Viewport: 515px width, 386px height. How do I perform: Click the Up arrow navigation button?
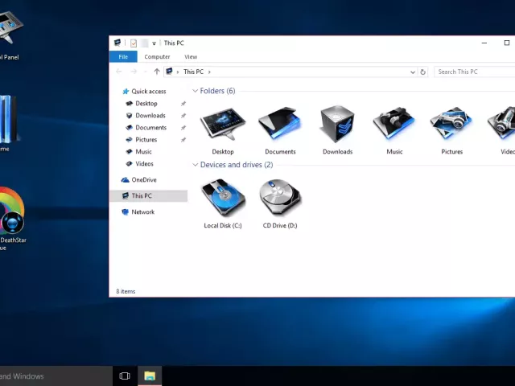point(157,72)
